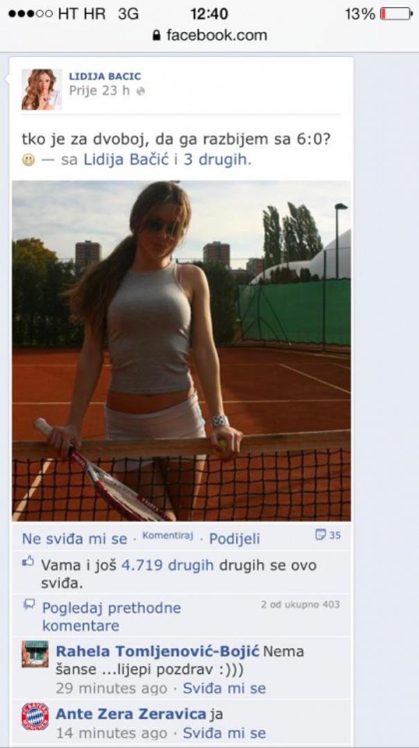Toggle like off via Ne sviđa mi se
Viewport: 419px width, 748px height.
[74, 539]
